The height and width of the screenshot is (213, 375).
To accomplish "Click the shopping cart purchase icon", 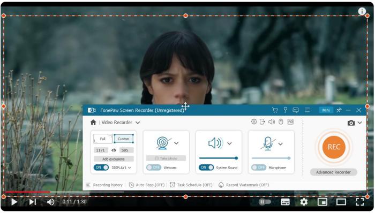I will pos(275,110).
